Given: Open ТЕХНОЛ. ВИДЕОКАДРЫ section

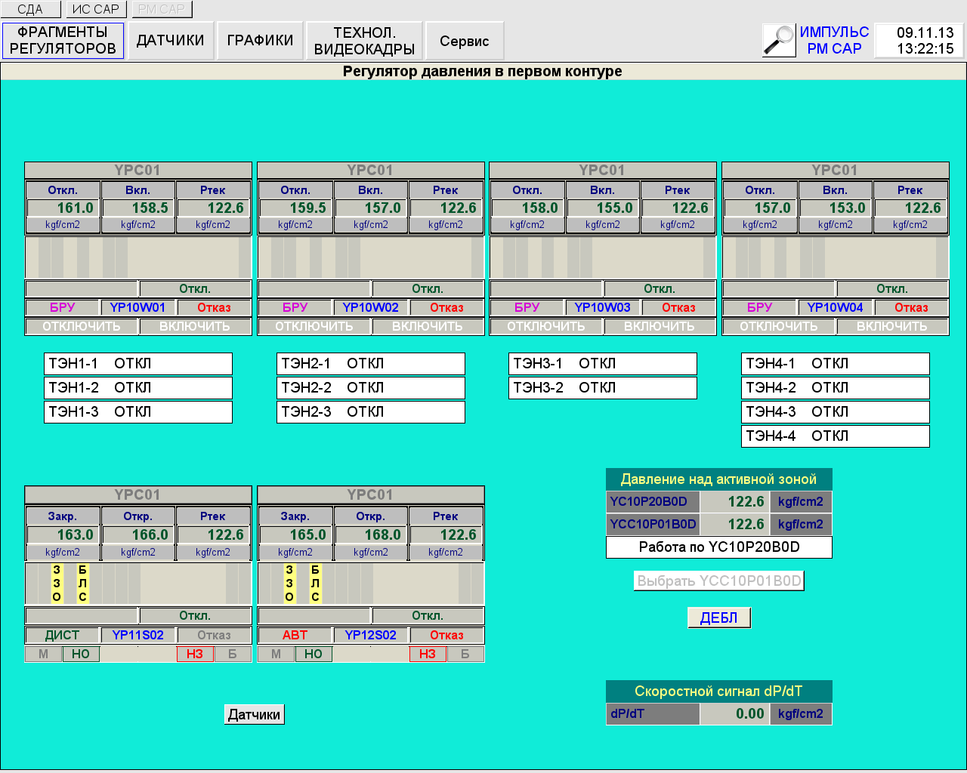Looking at the screenshot, I should 364,41.
